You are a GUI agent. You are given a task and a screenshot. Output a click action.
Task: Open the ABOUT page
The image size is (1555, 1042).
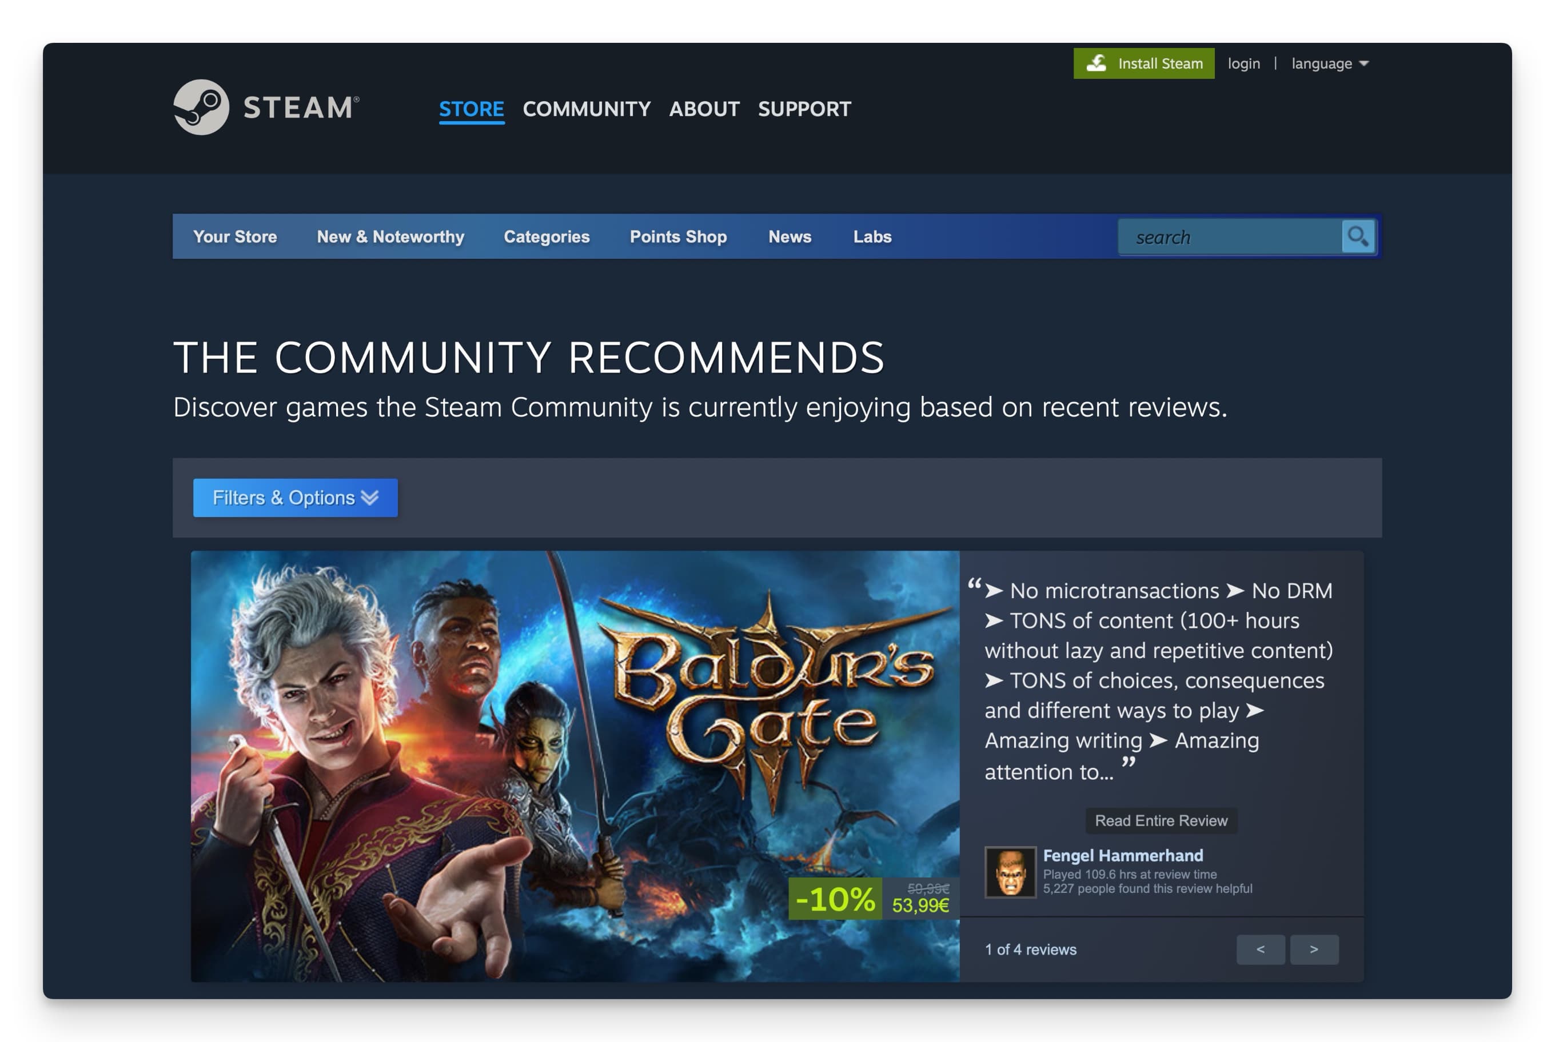pos(704,109)
